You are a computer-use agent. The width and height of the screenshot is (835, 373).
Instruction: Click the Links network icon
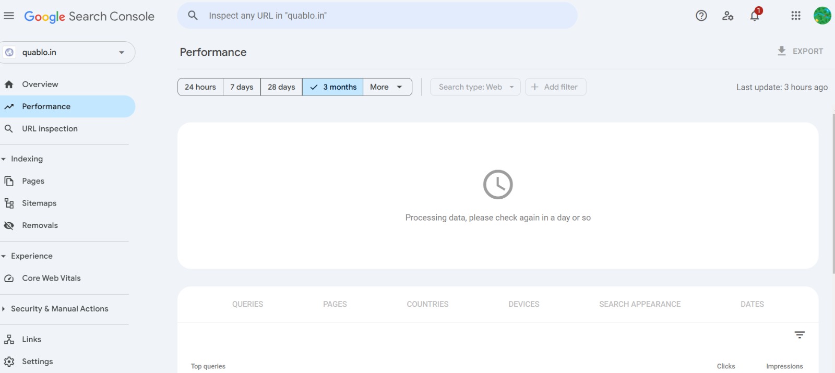(x=9, y=340)
